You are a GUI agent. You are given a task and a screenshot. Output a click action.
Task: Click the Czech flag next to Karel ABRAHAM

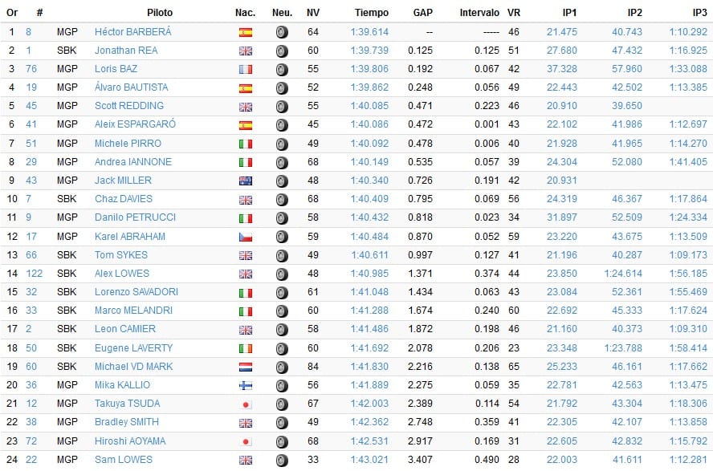point(246,237)
